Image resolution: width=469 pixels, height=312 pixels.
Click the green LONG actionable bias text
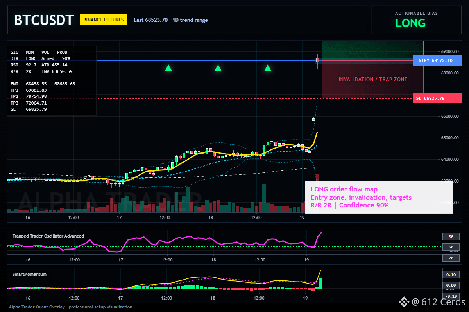click(x=410, y=23)
